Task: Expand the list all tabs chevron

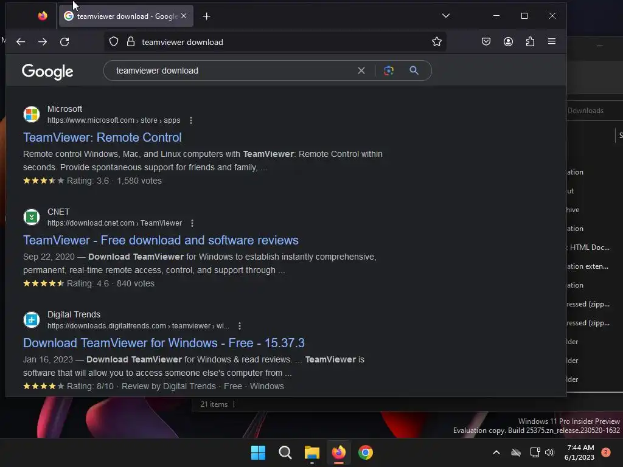Action: [446, 16]
